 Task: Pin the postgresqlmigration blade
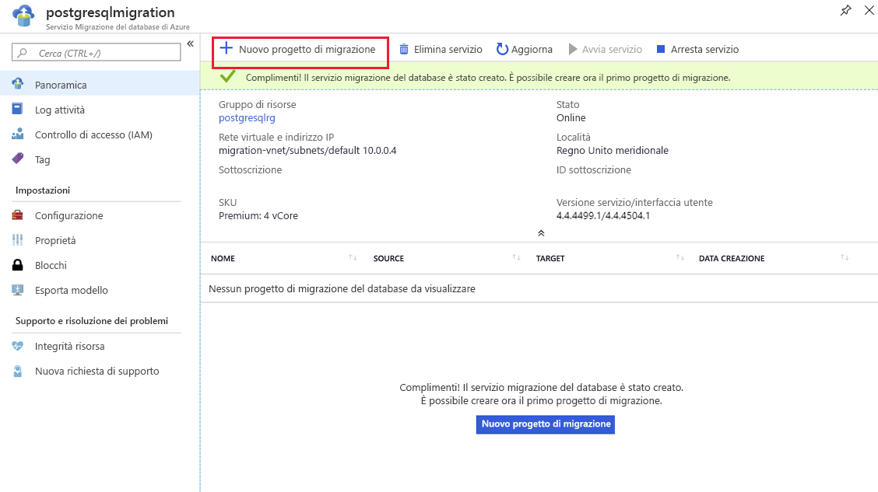[x=845, y=10]
